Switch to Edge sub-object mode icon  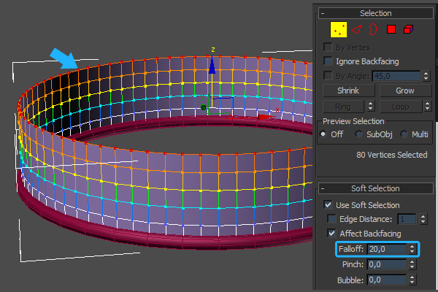point(357,29)
